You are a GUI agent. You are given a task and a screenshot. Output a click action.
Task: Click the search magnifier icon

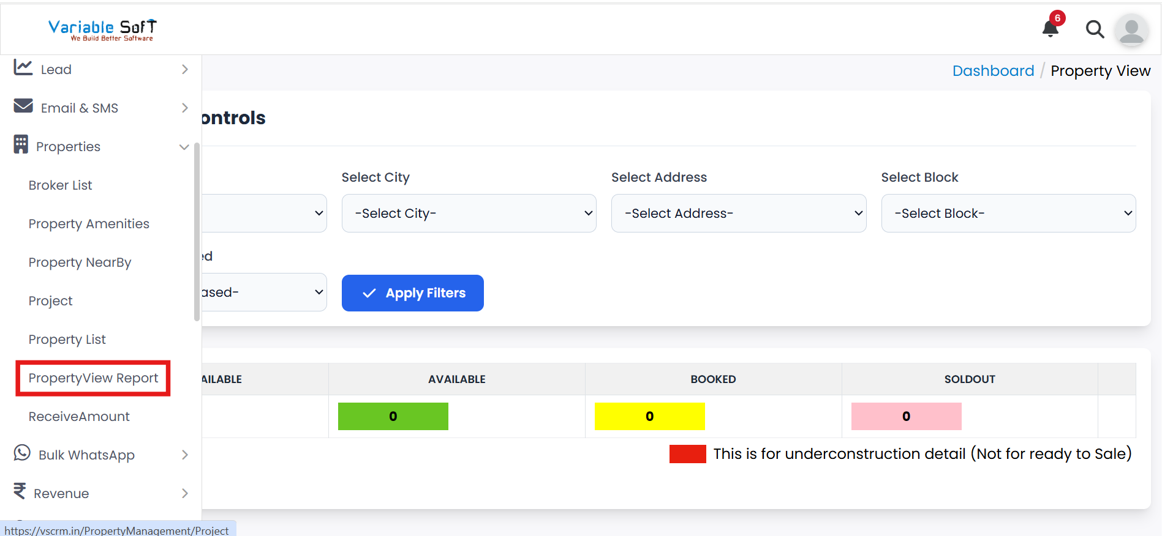pyautogui.click(x=1095, y=29)
